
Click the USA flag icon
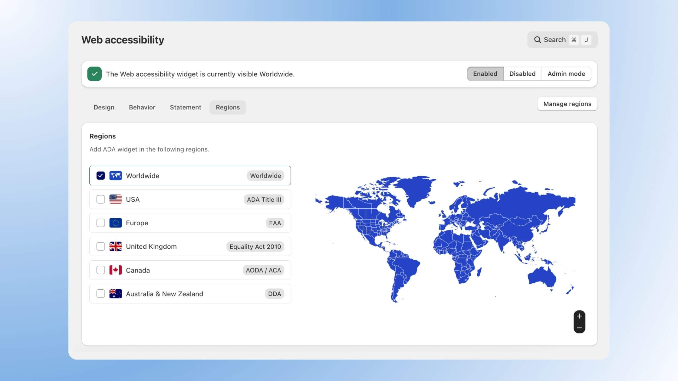[x=116, y=199]
